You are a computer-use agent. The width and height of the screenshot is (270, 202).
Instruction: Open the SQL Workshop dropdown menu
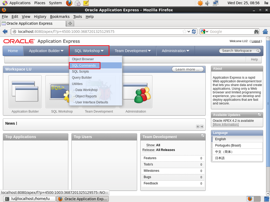[89, 50]
